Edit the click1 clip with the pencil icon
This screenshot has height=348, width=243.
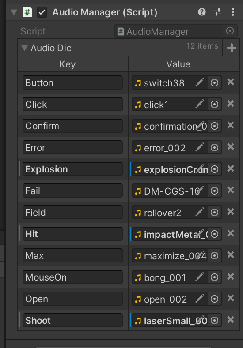pyautogui.click(x=200, y=104)
